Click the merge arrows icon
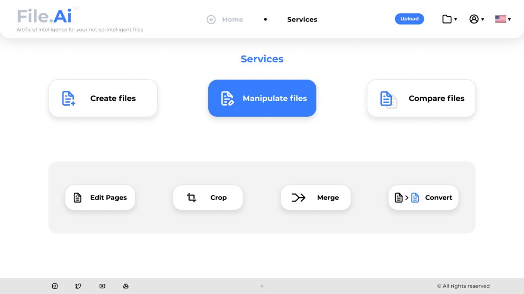This screenshot has height=294, width=524. 298,198
